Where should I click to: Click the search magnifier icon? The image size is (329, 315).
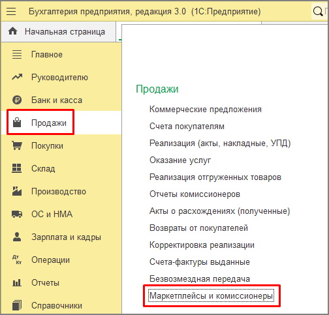[318, 12]
